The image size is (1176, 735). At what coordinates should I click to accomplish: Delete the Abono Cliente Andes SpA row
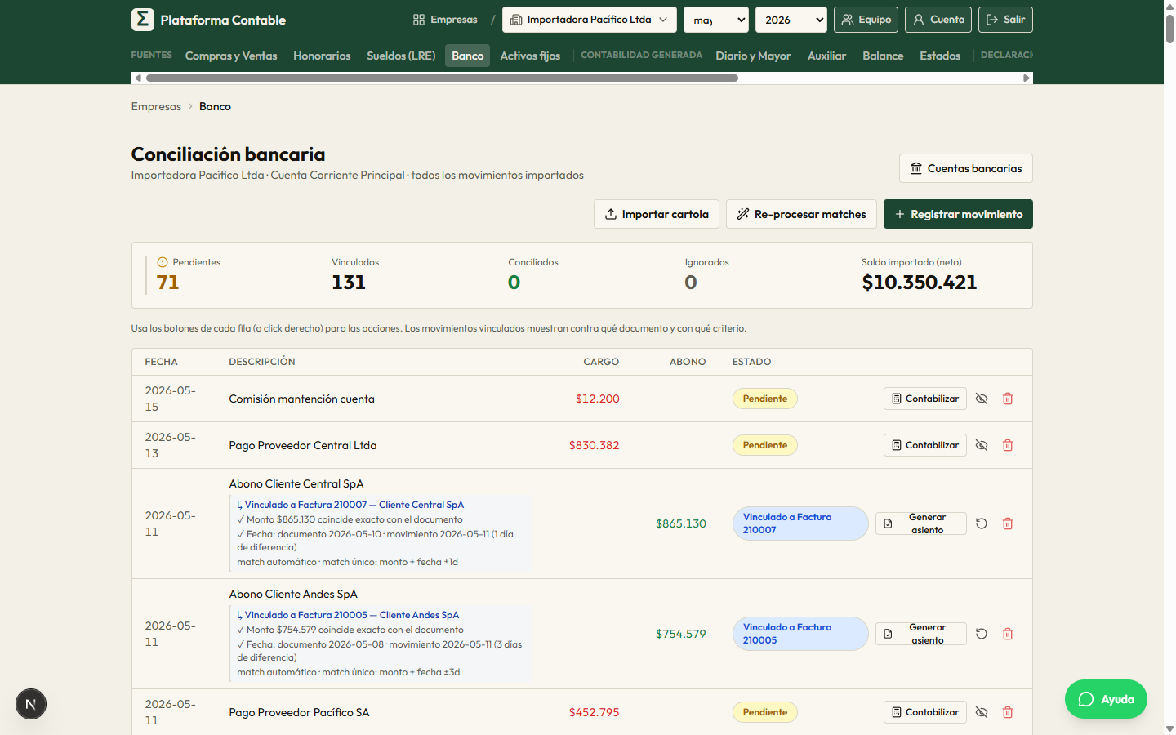[x=1008, y=634]
